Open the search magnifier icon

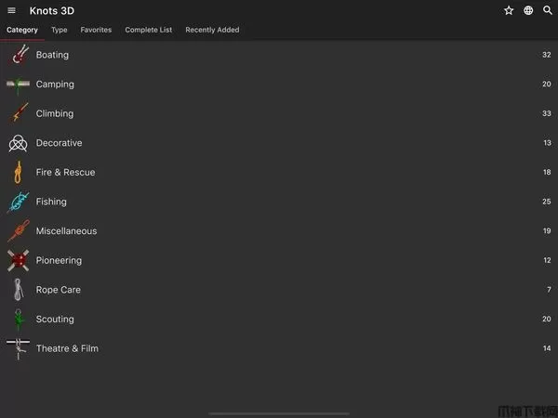click(548, 10)
